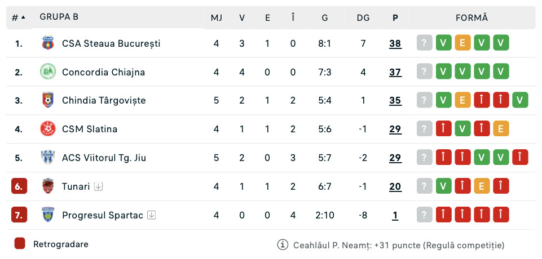Click the MJ matches-played column header

point(217,17)
